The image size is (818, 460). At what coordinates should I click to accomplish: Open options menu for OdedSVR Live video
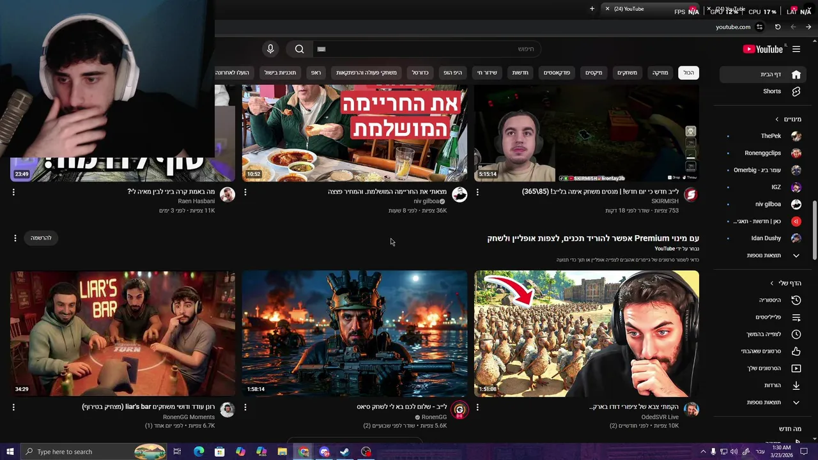[x=477, y=407]
